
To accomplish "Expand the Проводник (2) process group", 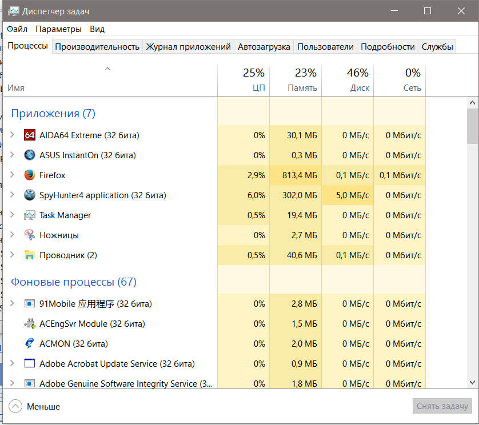I will pyautogui.click(x=13, y=255).
